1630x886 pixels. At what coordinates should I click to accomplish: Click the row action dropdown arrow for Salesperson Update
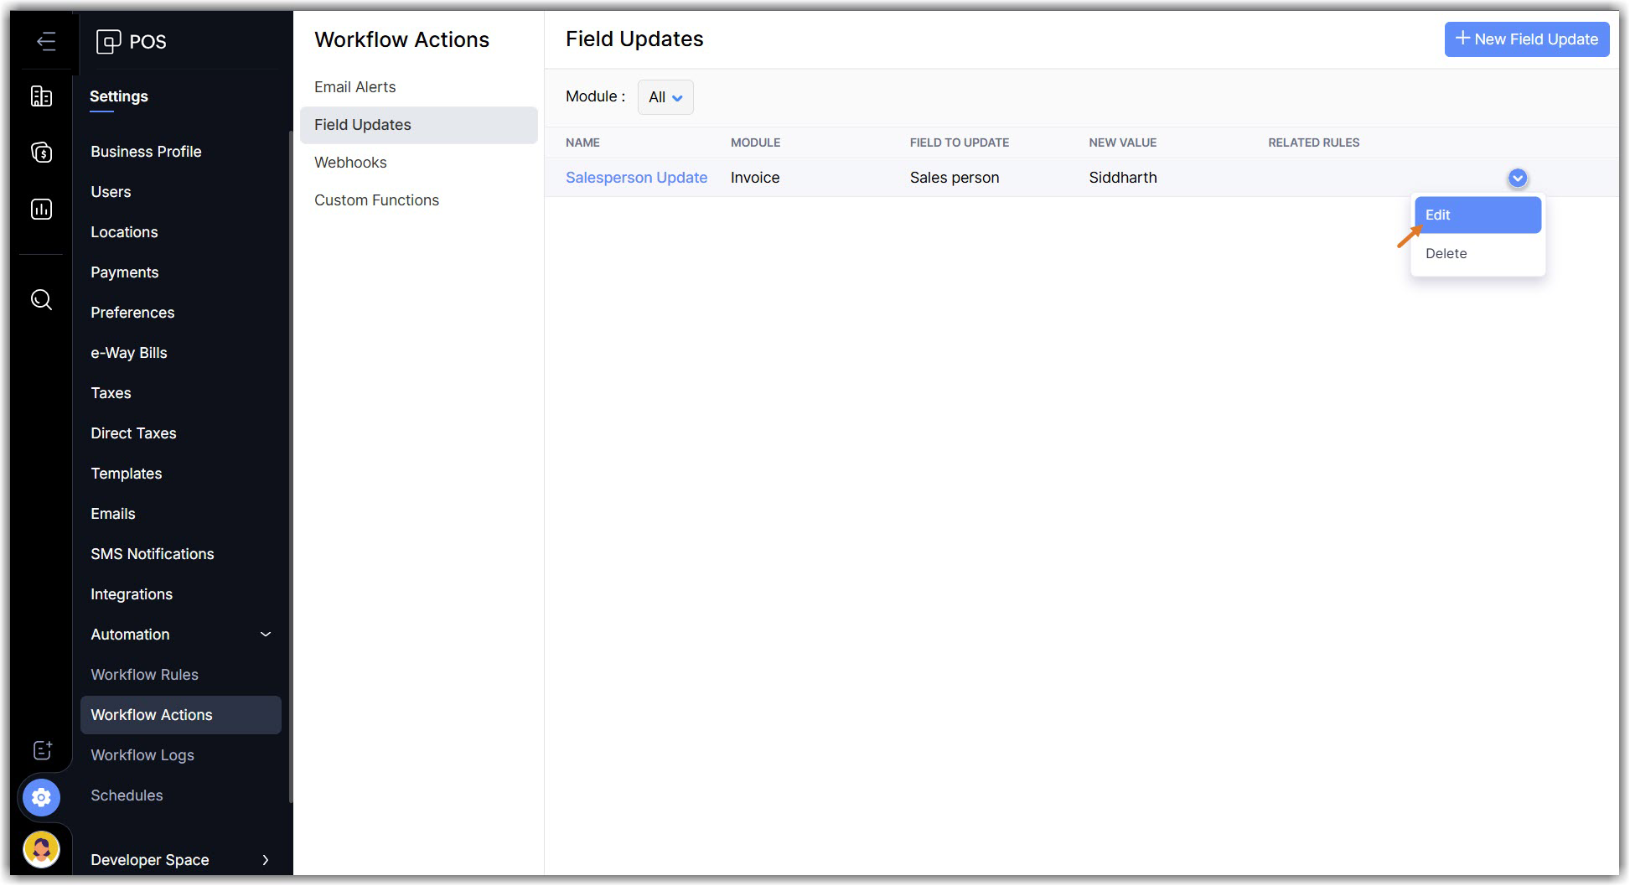(1517, 178)
